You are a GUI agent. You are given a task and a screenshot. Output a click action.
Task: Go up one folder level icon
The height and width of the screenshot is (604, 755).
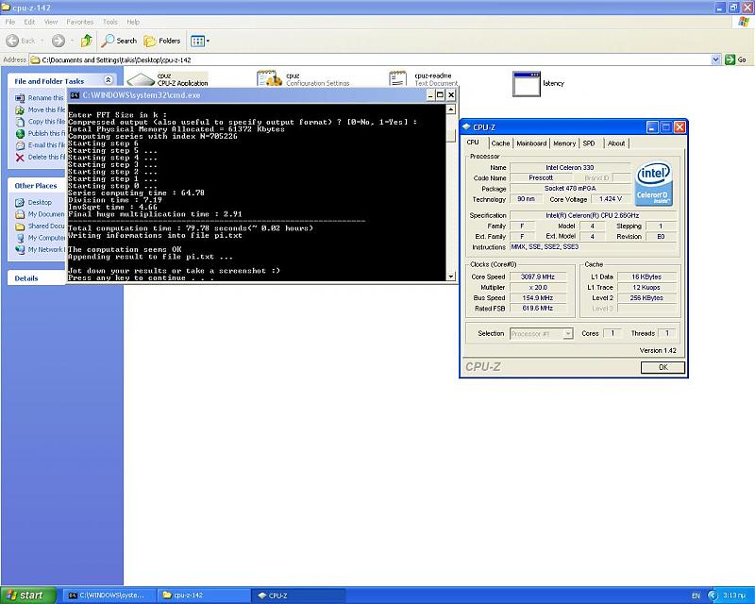tap(87, 41)
